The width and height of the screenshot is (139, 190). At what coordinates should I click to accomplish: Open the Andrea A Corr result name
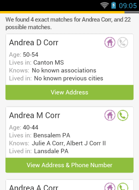coord(34,187)
